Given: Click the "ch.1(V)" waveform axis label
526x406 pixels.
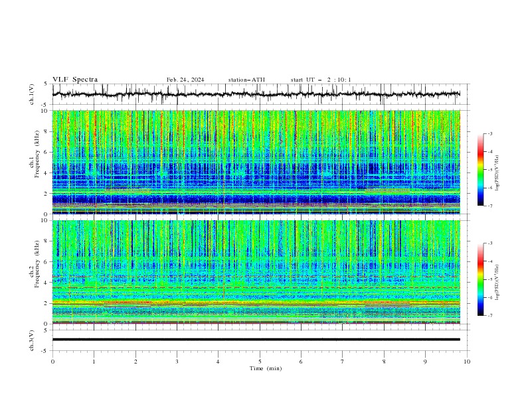Looking at the screenshot, I should [32, 94].
